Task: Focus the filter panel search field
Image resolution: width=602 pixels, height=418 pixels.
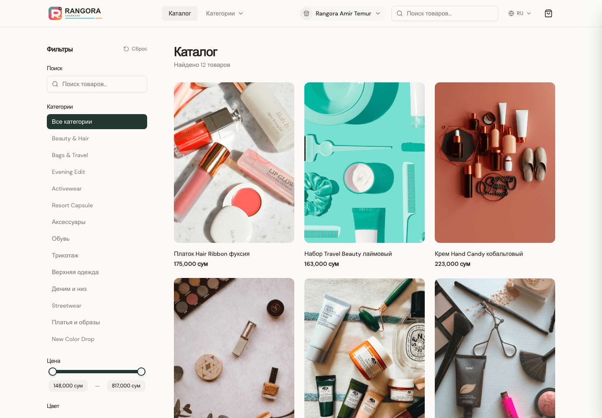Action: (x=97, y=84)
